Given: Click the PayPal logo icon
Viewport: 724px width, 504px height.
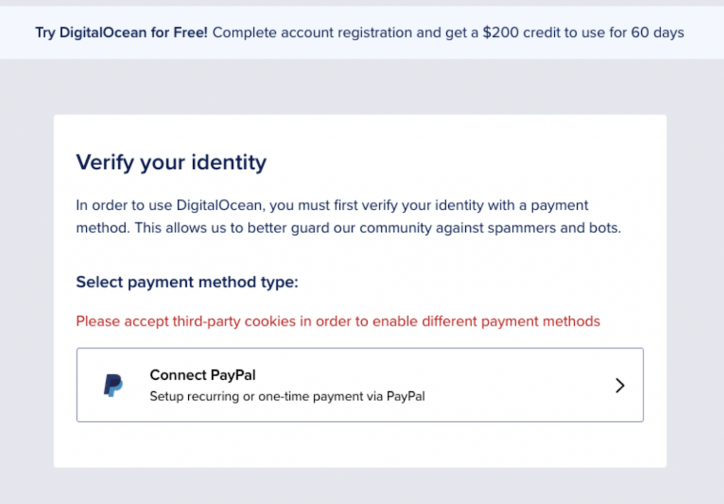Looking at the screenshot, I should pyautogui.click(x=113, y=385).
